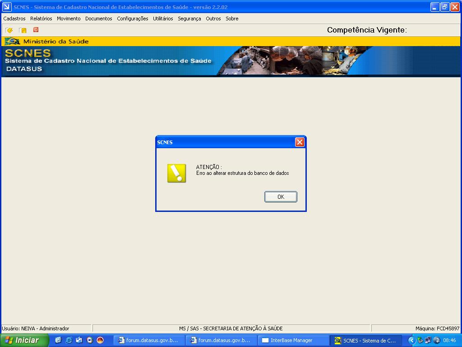Screen dimensions: 462x347
Task: Click the round tray icon next to clock
Action: pyautogui.click(x=437, y=341)
